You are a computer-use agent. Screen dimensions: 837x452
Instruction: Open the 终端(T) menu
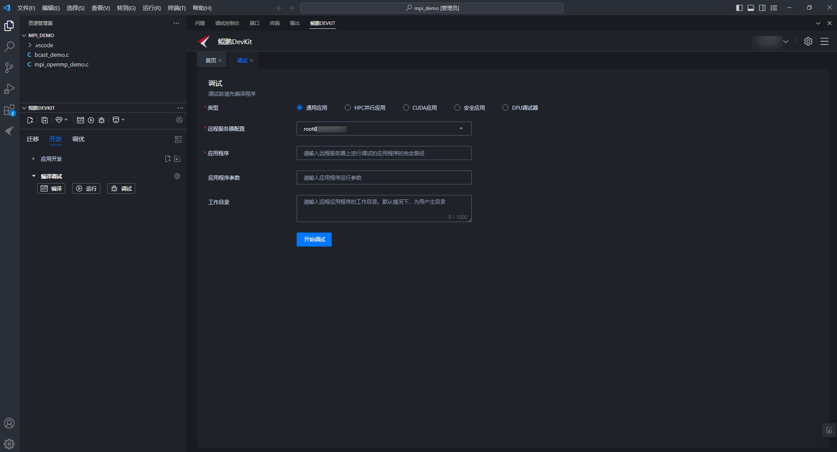point(177,8)
